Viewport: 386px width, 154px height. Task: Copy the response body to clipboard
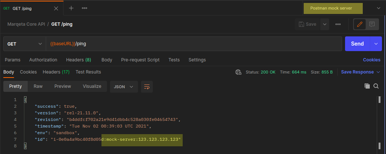pos(367,86)
